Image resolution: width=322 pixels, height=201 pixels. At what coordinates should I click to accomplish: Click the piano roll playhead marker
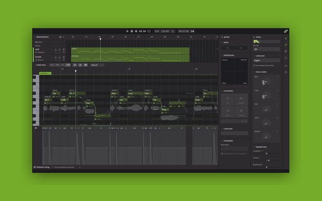[75, 71]
